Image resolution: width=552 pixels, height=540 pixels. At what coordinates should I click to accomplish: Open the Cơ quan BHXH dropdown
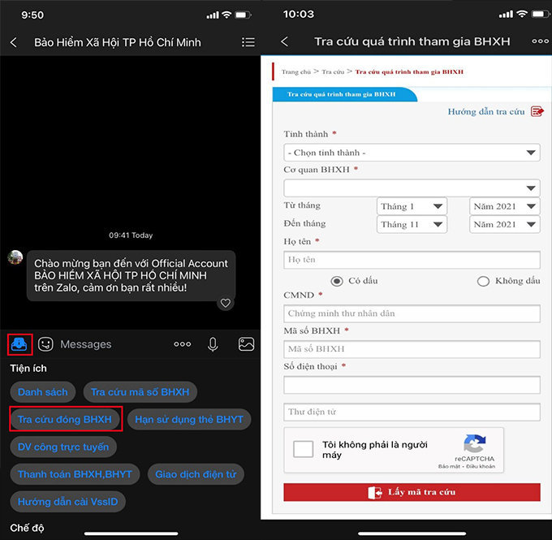click(412, 188)
